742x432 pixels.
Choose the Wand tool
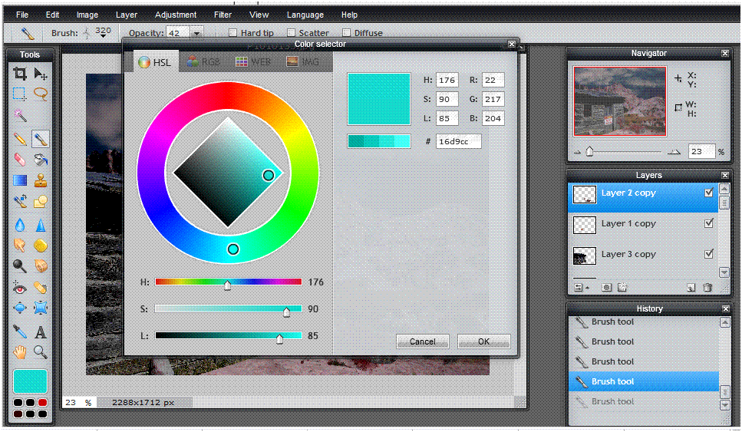[20, 116]
